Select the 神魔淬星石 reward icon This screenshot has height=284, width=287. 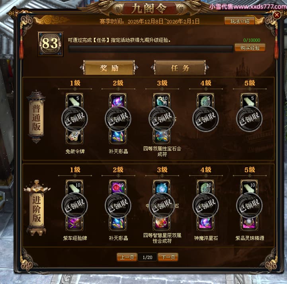coord(205,223)
